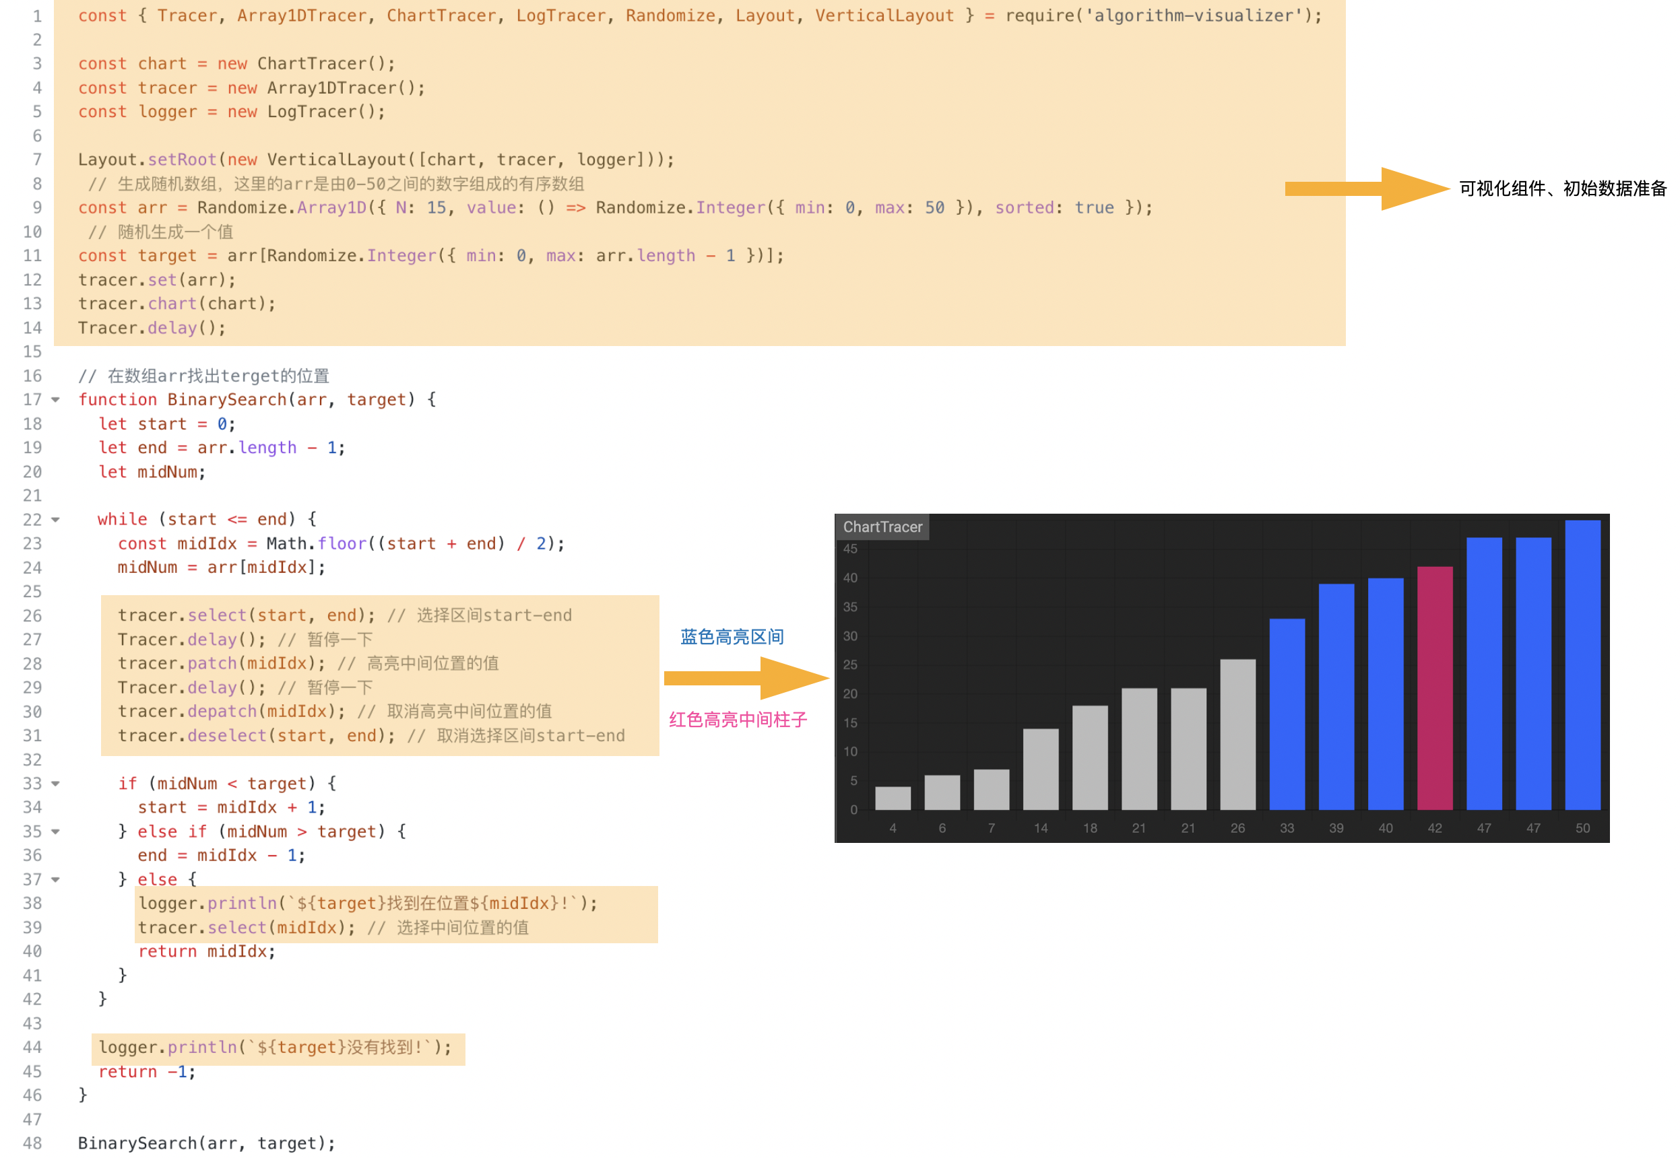Viewport: 1680px width, 1158px height.
Task: Click the first blue bar labeled 33
Action: tap(1287, 715)
